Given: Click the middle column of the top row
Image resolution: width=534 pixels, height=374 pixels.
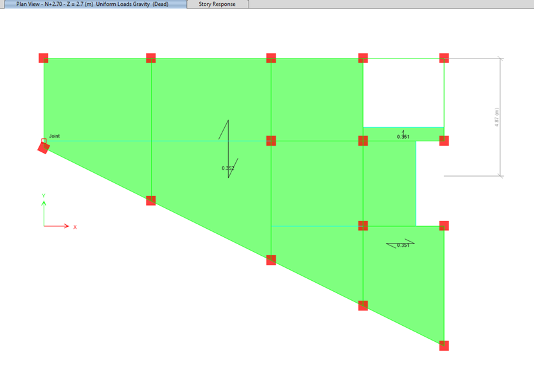Looking at the screenshot, I should (271, 58).
